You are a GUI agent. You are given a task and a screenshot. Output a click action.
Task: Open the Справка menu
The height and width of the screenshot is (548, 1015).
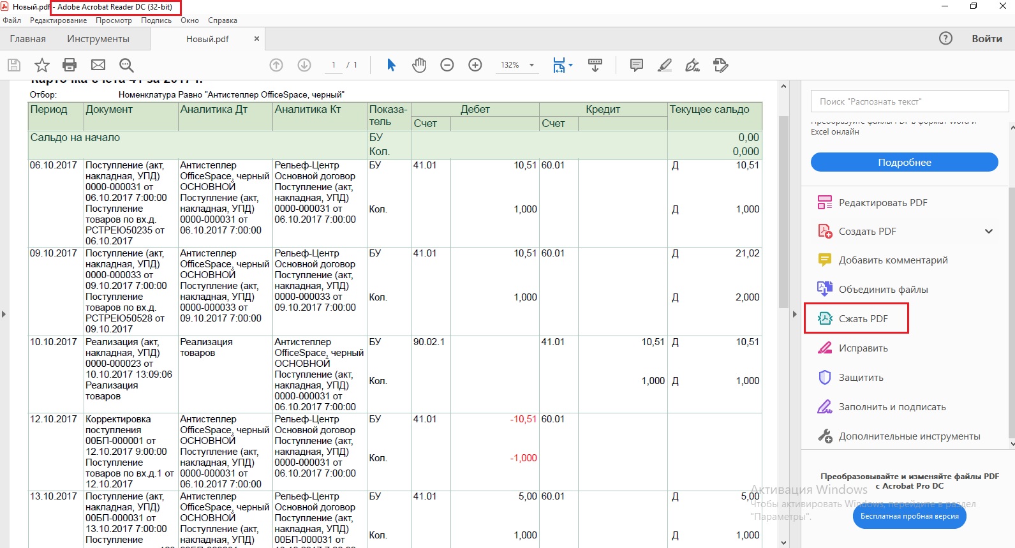click(x=223, y=20)
